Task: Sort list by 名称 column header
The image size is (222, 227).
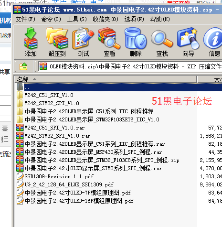Action: click(x=106, y=79)
